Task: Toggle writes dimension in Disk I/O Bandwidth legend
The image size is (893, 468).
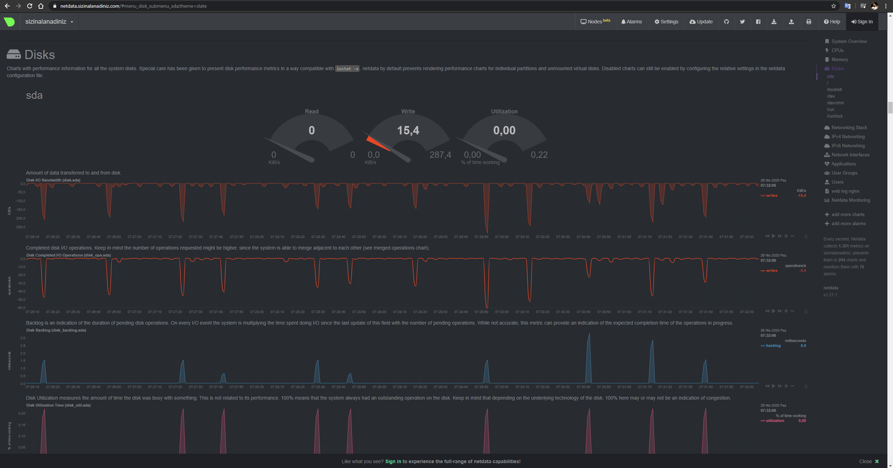Action: [772, 195]
